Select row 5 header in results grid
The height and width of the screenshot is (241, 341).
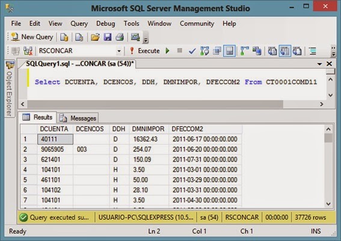click(29, 180)
